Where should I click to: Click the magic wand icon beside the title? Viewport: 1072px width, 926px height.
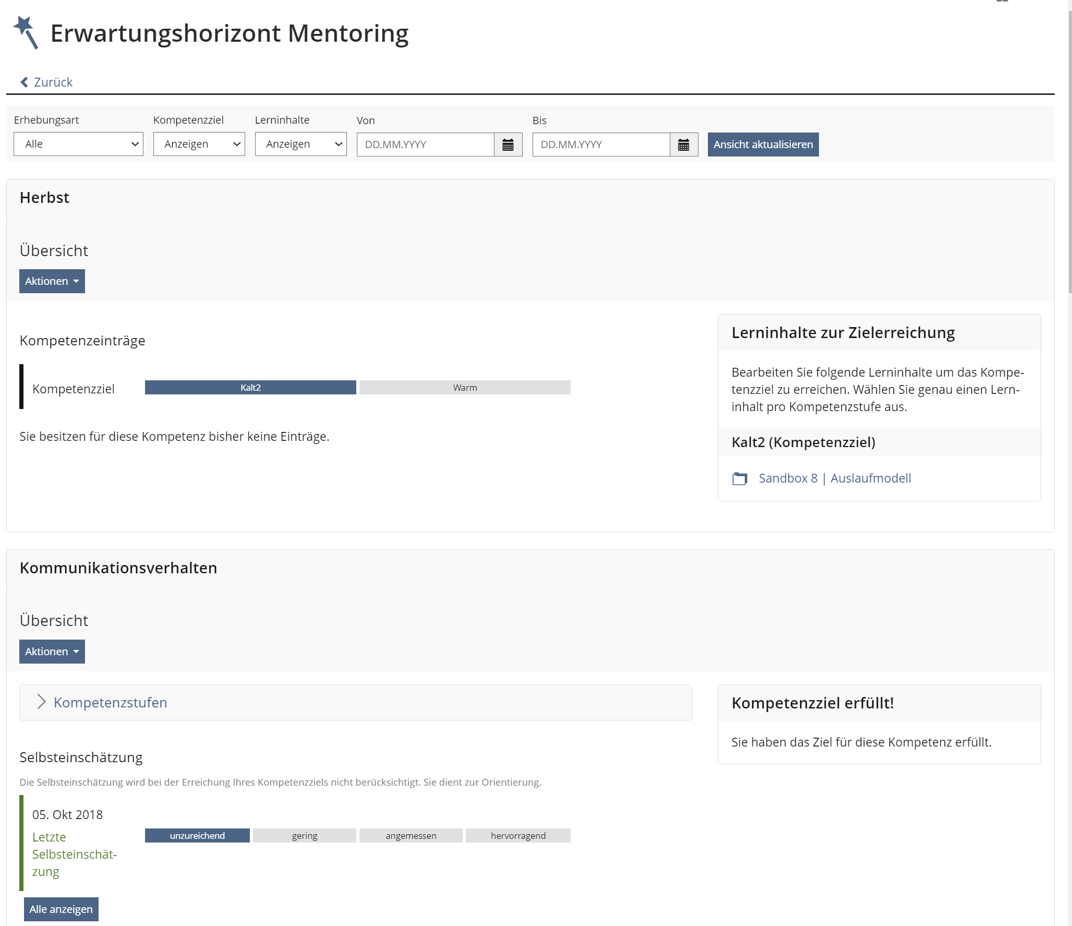pos(26,32)
